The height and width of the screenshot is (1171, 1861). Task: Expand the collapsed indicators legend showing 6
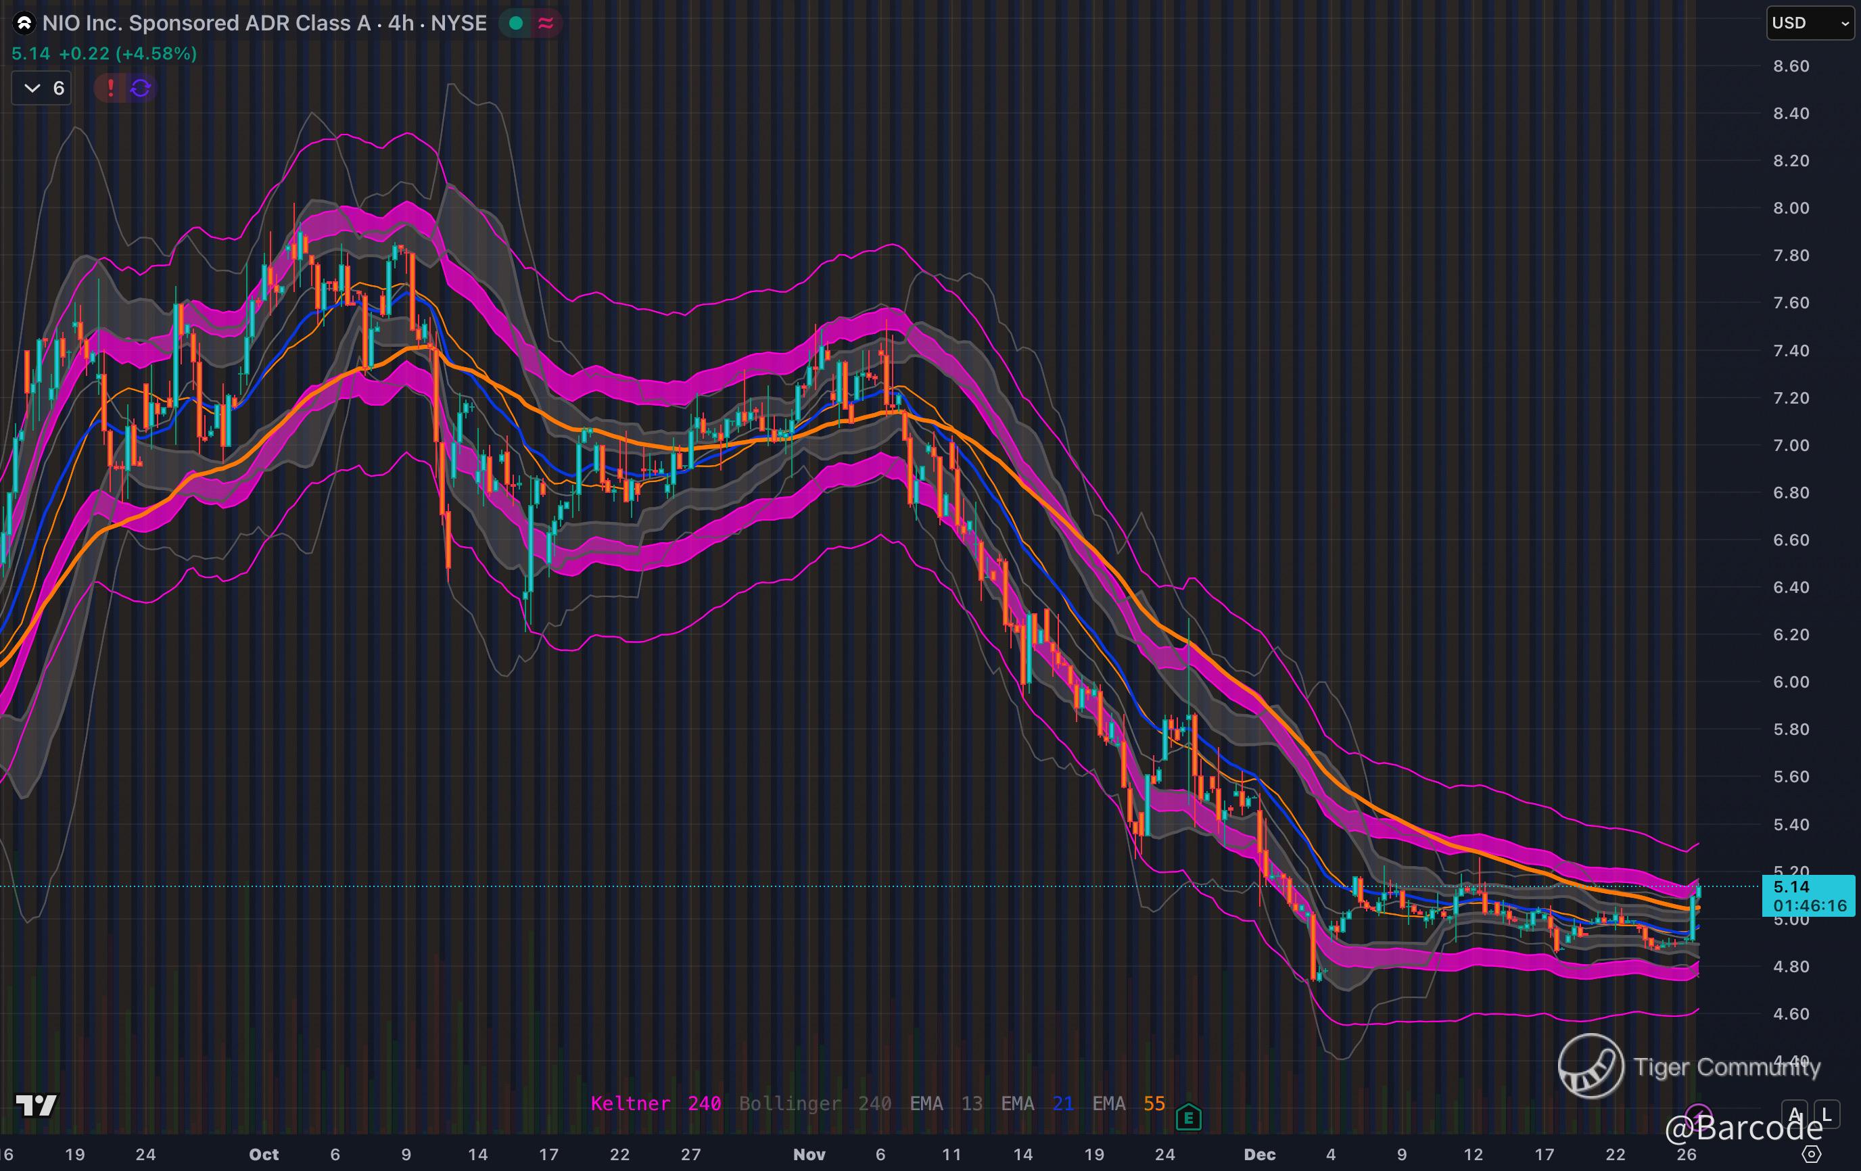click(43, 88)
